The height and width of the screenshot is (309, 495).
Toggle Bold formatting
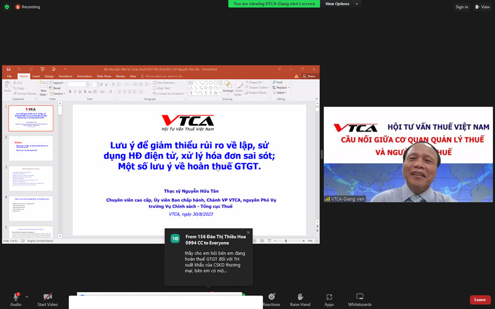(70, 92)
